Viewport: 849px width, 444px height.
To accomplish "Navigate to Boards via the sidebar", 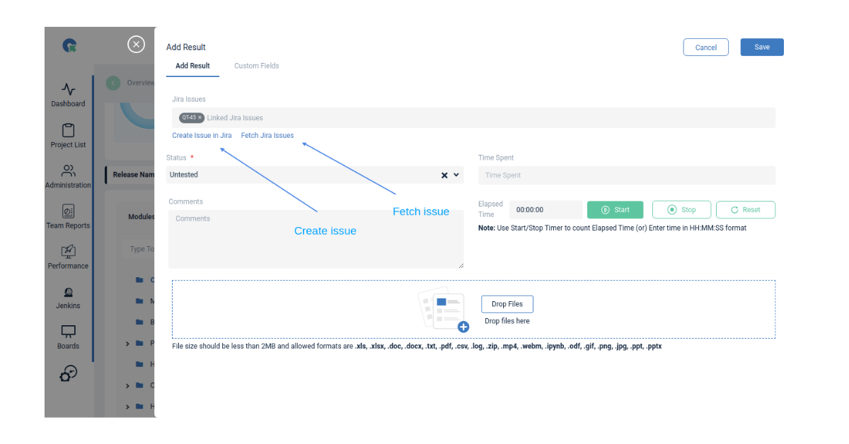I will tap(68, 335).
